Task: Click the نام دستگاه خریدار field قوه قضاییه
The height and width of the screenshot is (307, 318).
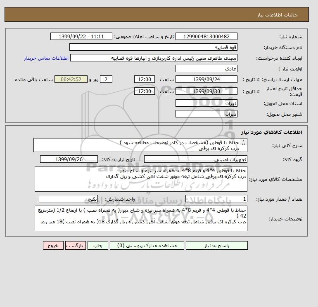Action: pos(153,47)
